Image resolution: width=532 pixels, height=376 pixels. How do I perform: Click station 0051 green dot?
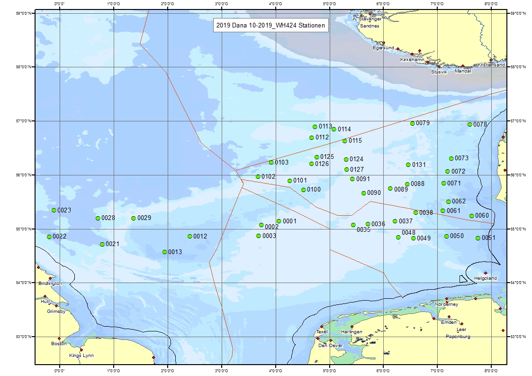478,238
